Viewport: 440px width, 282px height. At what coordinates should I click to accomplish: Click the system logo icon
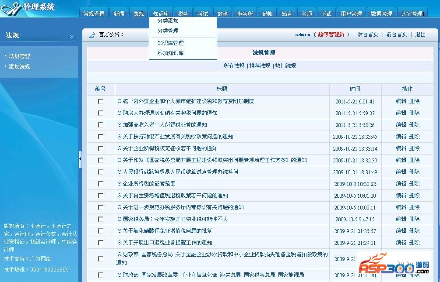pyautogui.click(x=11, y=8)
